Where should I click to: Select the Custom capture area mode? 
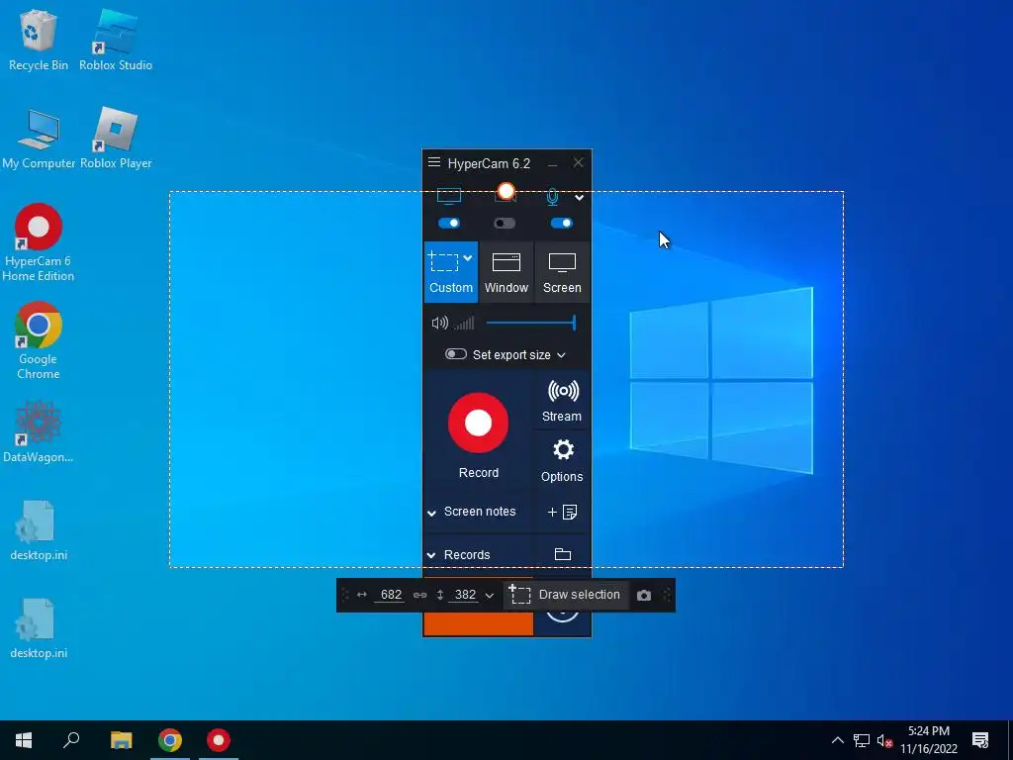click(x=451, y=272)
